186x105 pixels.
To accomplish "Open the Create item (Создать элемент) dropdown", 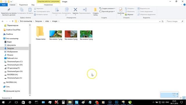I will coord(107,8).
